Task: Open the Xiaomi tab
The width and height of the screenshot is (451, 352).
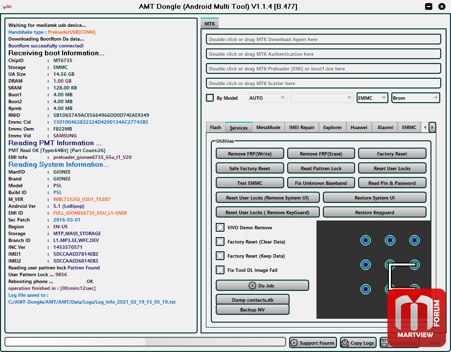Action: (385, 128)
